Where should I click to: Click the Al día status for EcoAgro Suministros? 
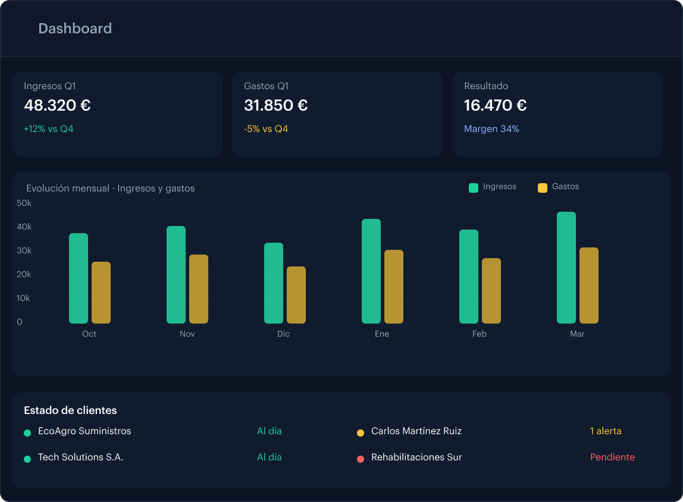(x=269, y=431)
